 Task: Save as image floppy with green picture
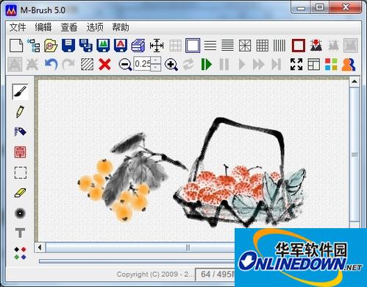coord(103,46)
